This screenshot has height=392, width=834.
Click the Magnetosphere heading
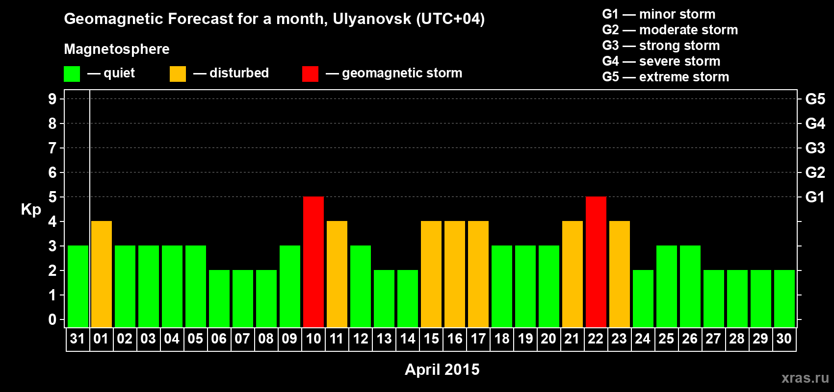(117, 49)
